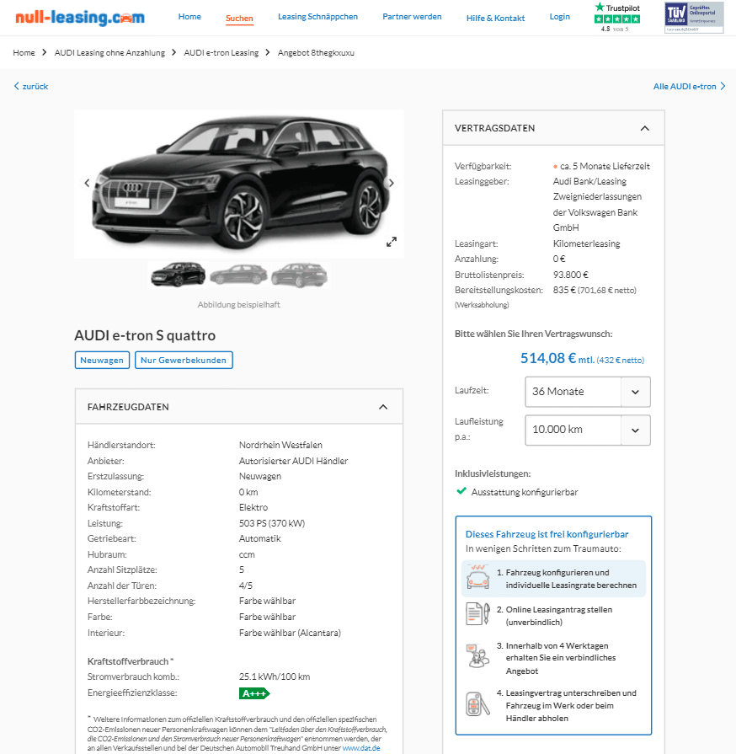The width and height of the screenshot is (736, 754).
Task: Open Leasing Schnäppchen in the navigation
Action: click(317, 16)
